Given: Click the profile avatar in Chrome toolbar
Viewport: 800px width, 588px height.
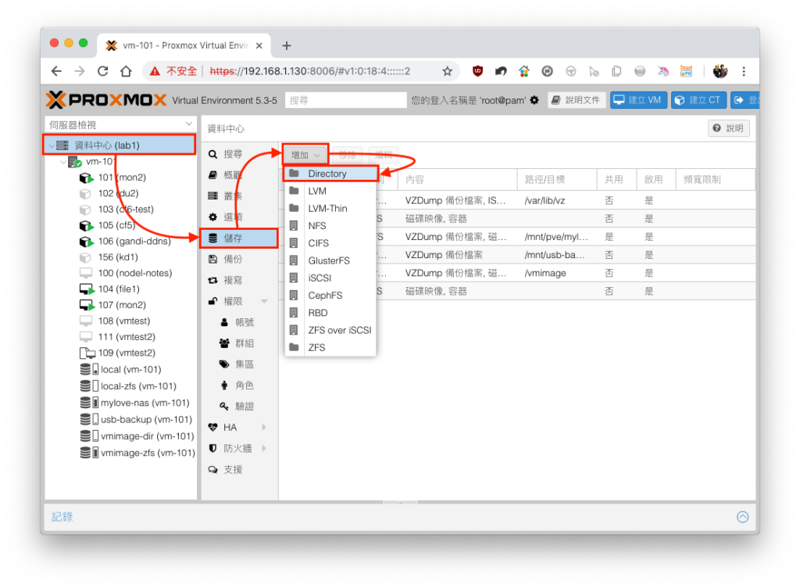Looking at the screenshot, I should pos(720,71).
